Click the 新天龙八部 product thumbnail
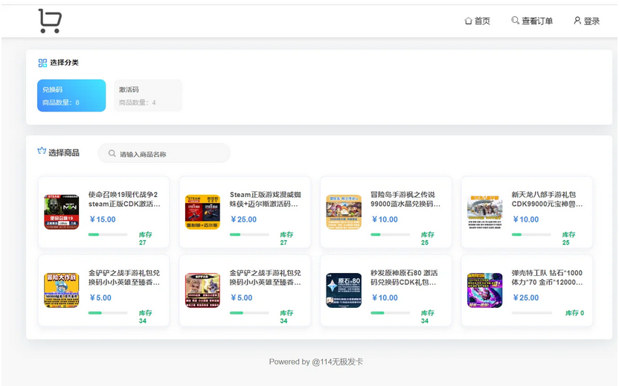Screen dimensions: 619x386 pos(485,212)
